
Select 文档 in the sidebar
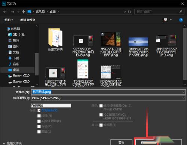(x=13, y=52)
